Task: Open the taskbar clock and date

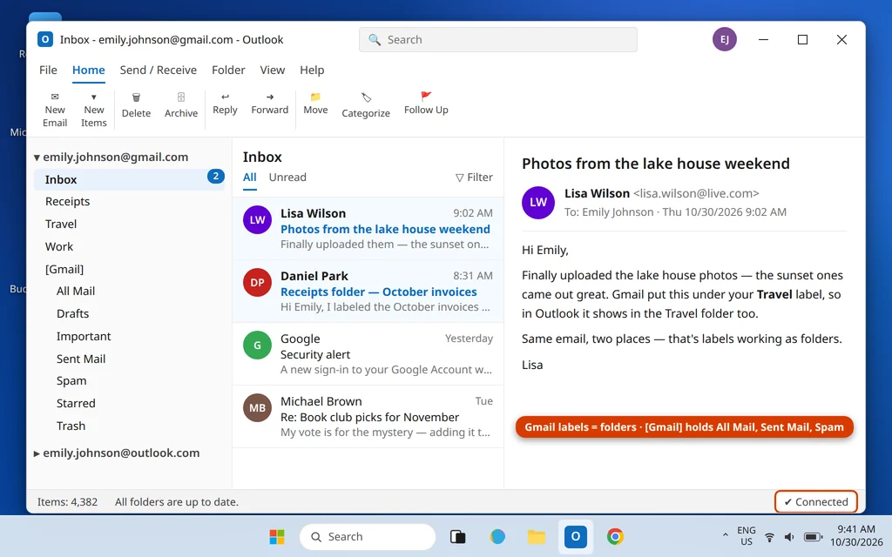Action: [856, 536]
